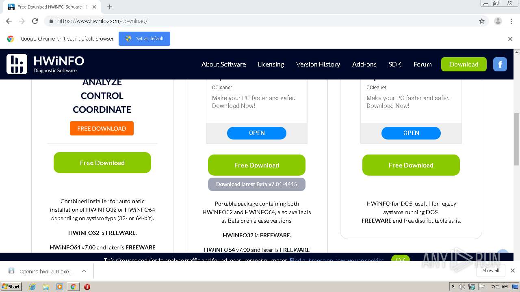Image resolution: width=520 pixels, height=292 pixels.
Task: Click Free Download for portable package
Action: (257, 165)
